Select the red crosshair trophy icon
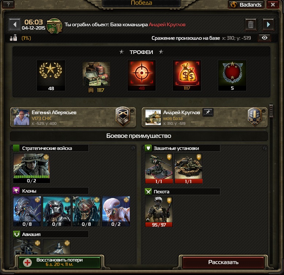 coord(142,75)
